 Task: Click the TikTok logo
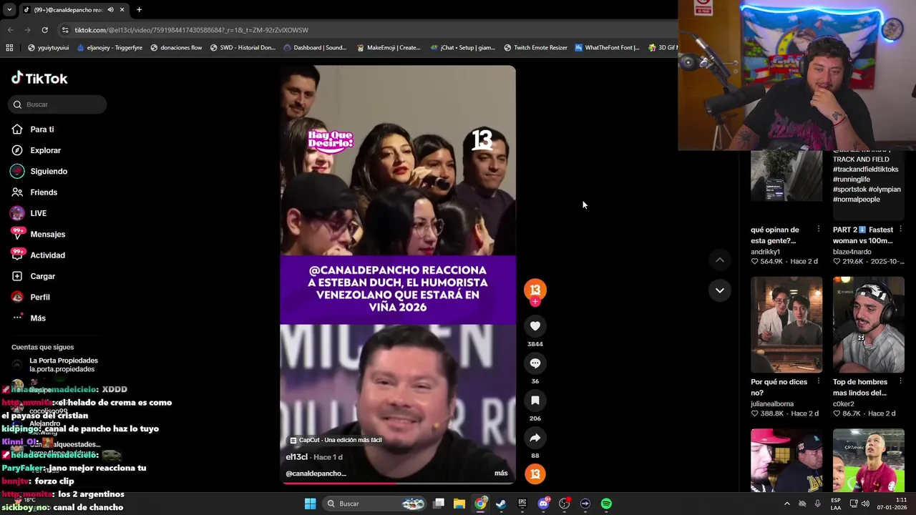pos(39,78)
